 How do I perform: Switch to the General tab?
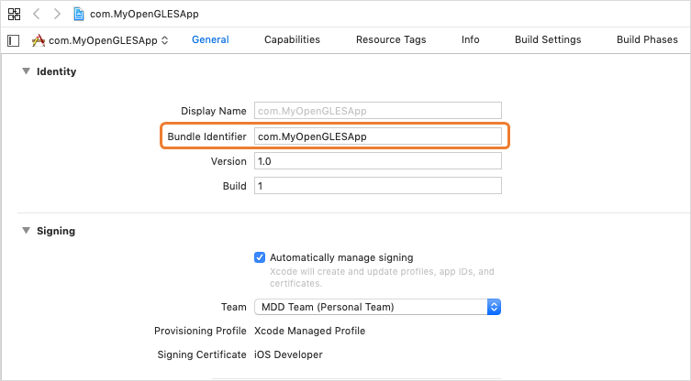pyautogui.click(x=210, y=39)
